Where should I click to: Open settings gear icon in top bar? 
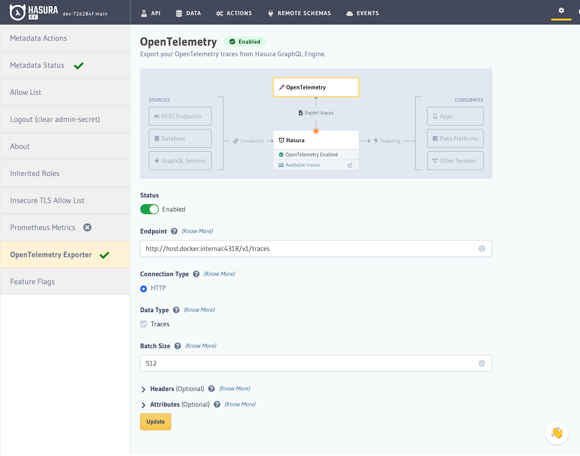(561, 10)
